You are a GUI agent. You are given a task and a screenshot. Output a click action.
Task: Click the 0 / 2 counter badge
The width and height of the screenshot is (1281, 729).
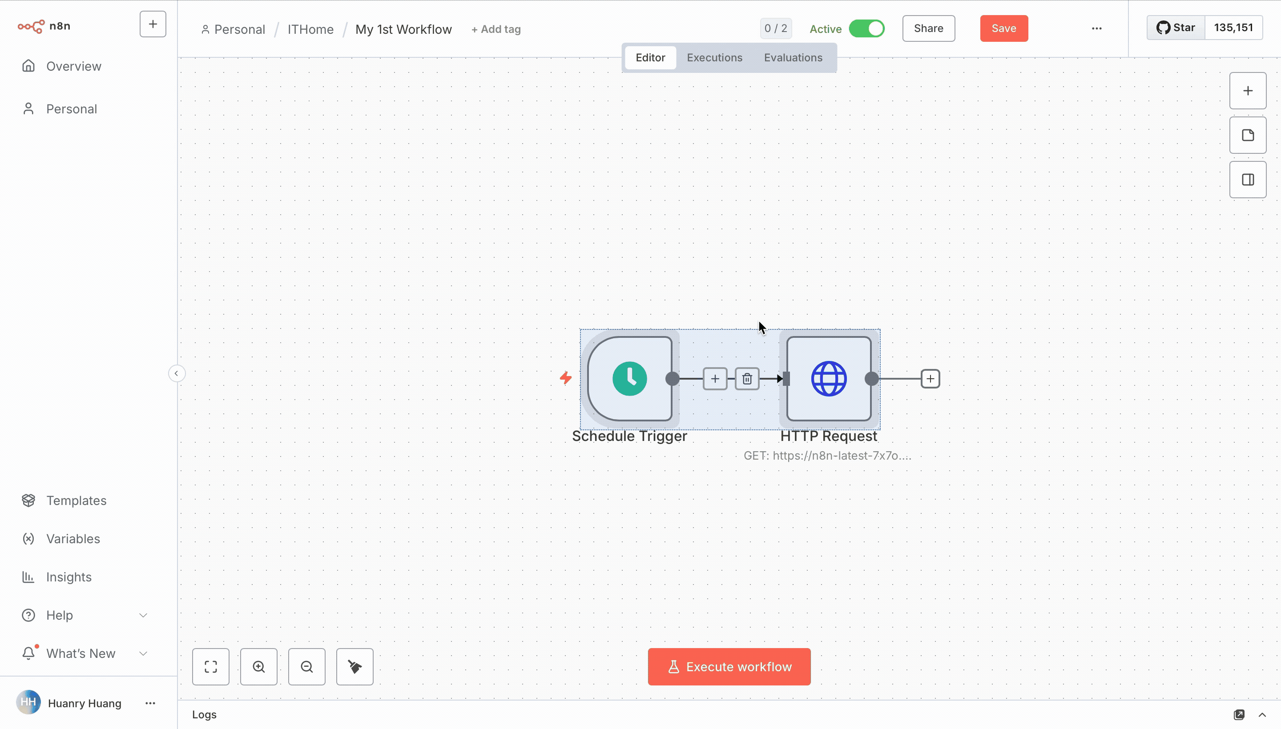click(x=776, y=28)
